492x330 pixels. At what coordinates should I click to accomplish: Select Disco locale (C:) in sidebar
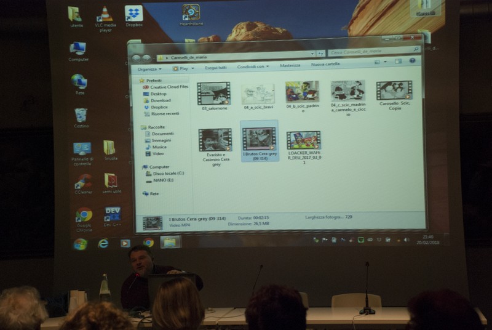point(165,174)
